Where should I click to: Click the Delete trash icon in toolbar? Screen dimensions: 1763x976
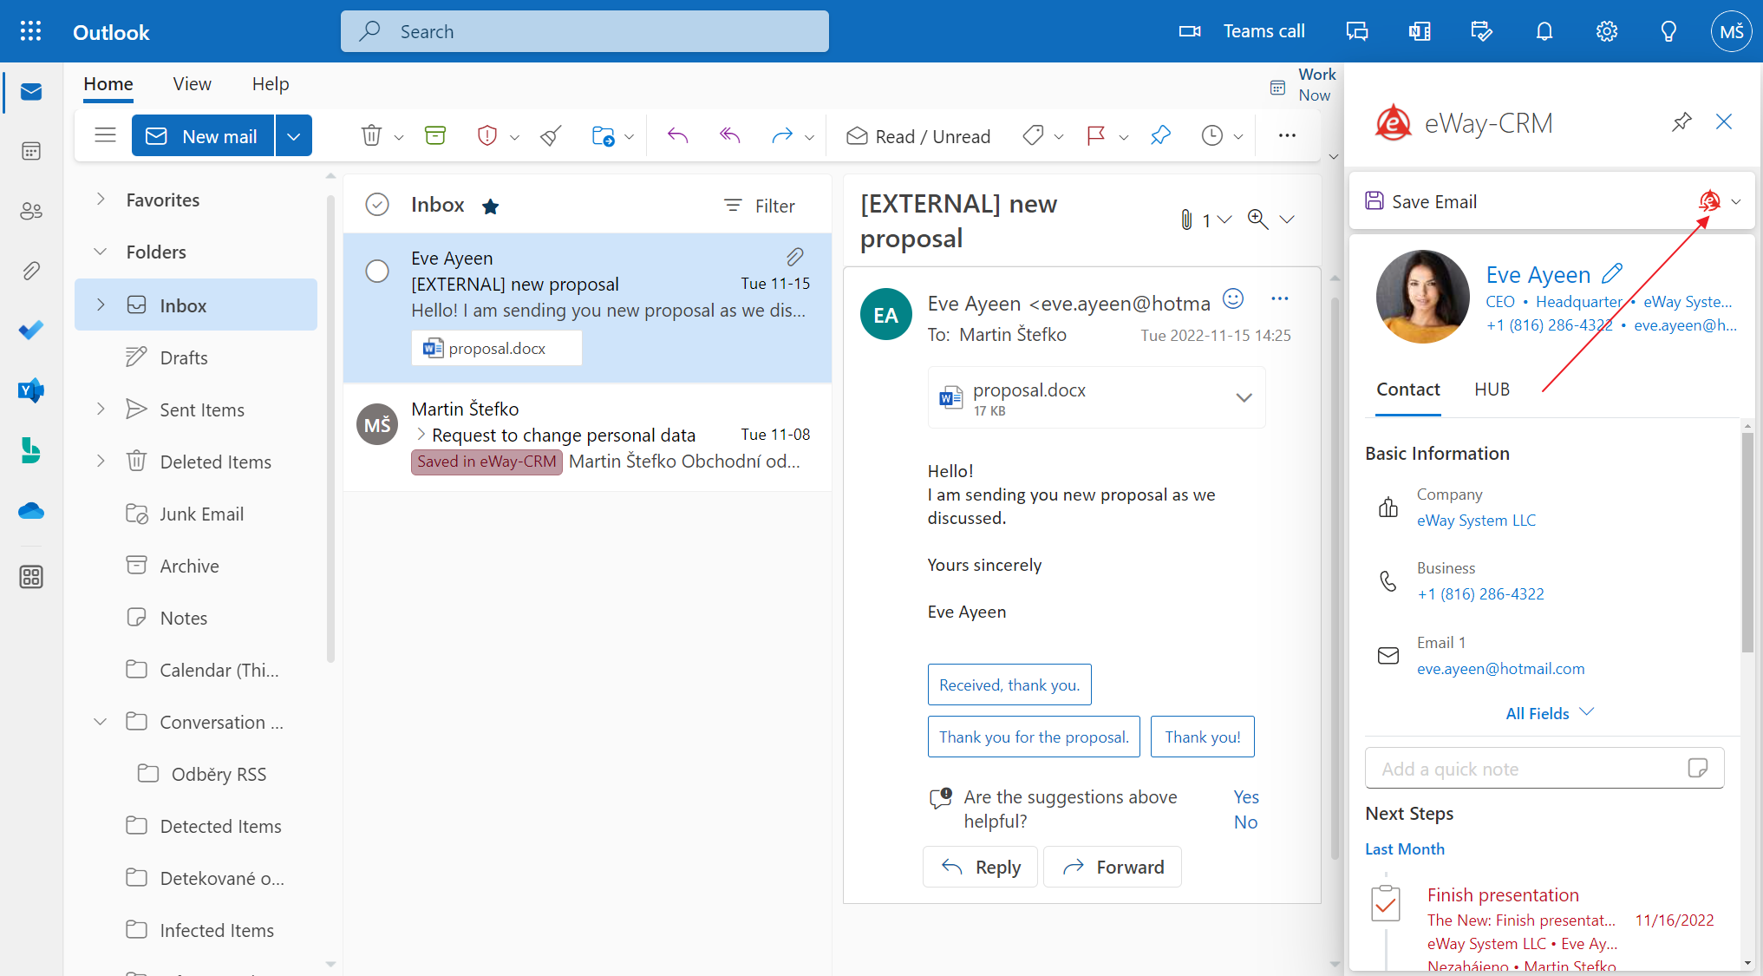click(x=371, y=135)
